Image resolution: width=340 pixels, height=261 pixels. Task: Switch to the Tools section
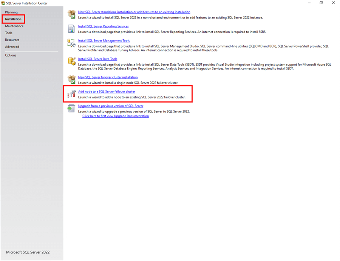(9, 33)
